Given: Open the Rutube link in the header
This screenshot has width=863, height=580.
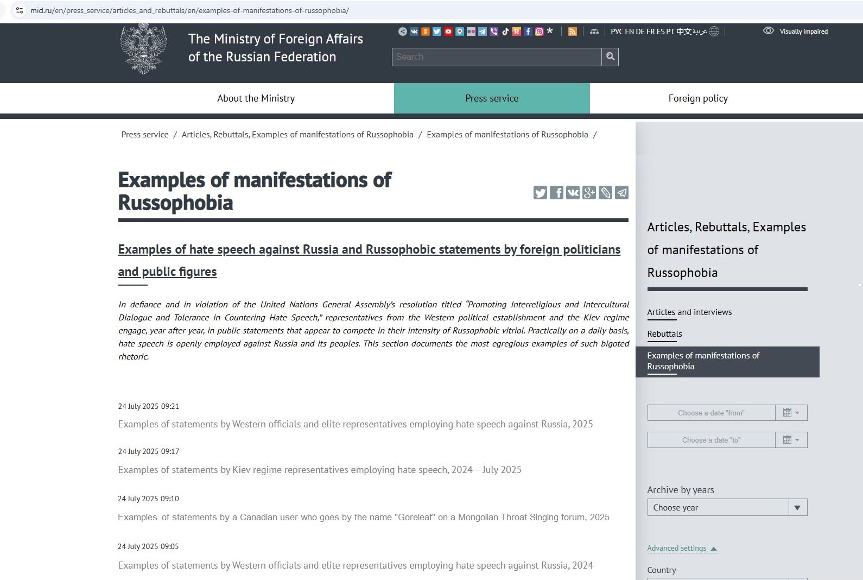Looking at the screenshot, I should point(517,31).
